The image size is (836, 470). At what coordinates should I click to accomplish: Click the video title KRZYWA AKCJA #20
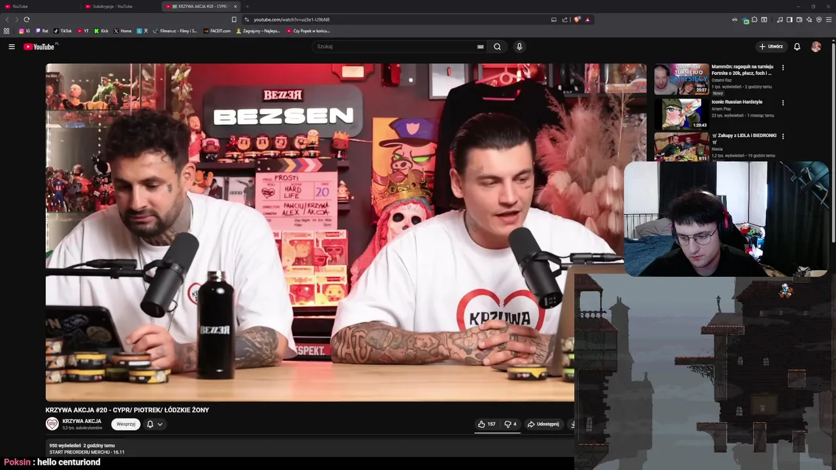[x=127, y=410]
